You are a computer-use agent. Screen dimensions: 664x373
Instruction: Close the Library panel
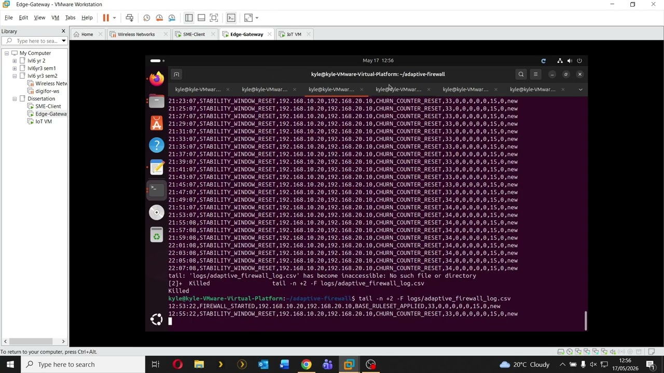(63, 31)
